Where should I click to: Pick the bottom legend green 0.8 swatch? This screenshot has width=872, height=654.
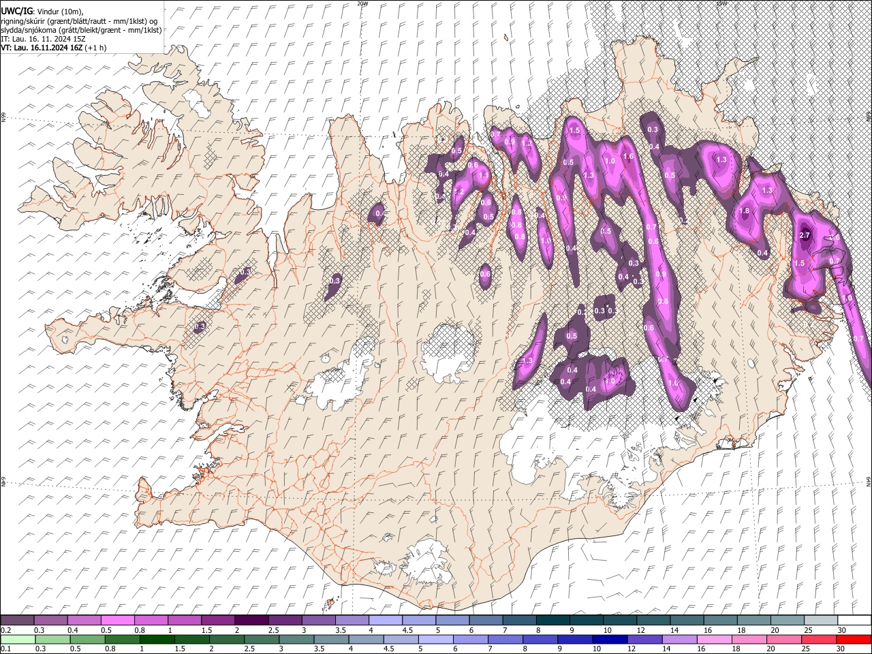click(122, 639)
